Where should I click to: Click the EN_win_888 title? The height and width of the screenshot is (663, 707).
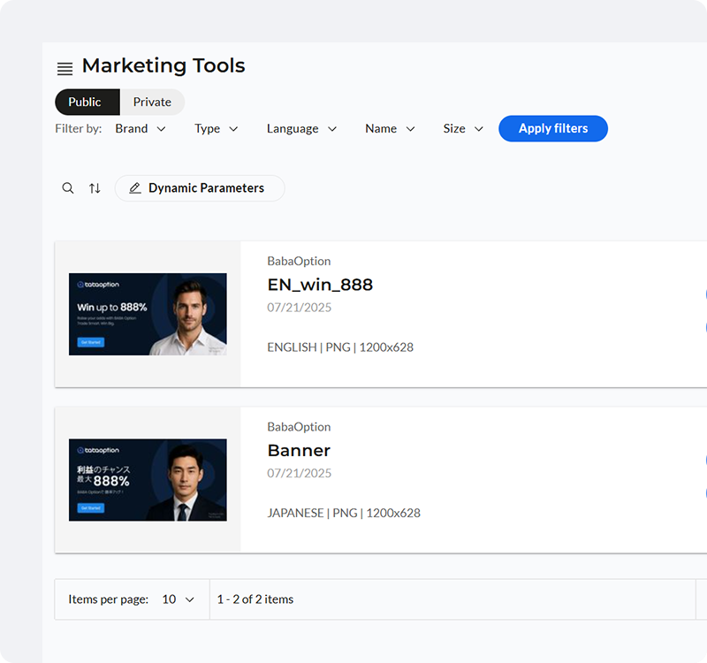click(320, 285)
